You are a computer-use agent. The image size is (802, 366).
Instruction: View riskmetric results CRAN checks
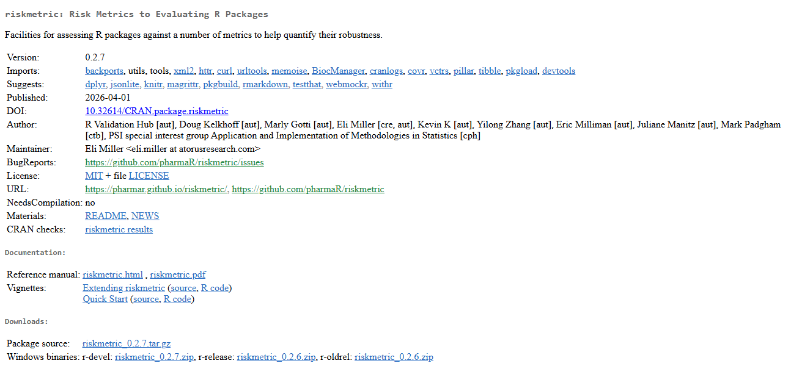point(119,229)
